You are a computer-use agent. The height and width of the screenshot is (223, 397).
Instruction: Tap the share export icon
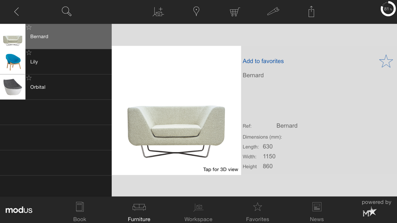pyautogui.click(x=311, y=11)
